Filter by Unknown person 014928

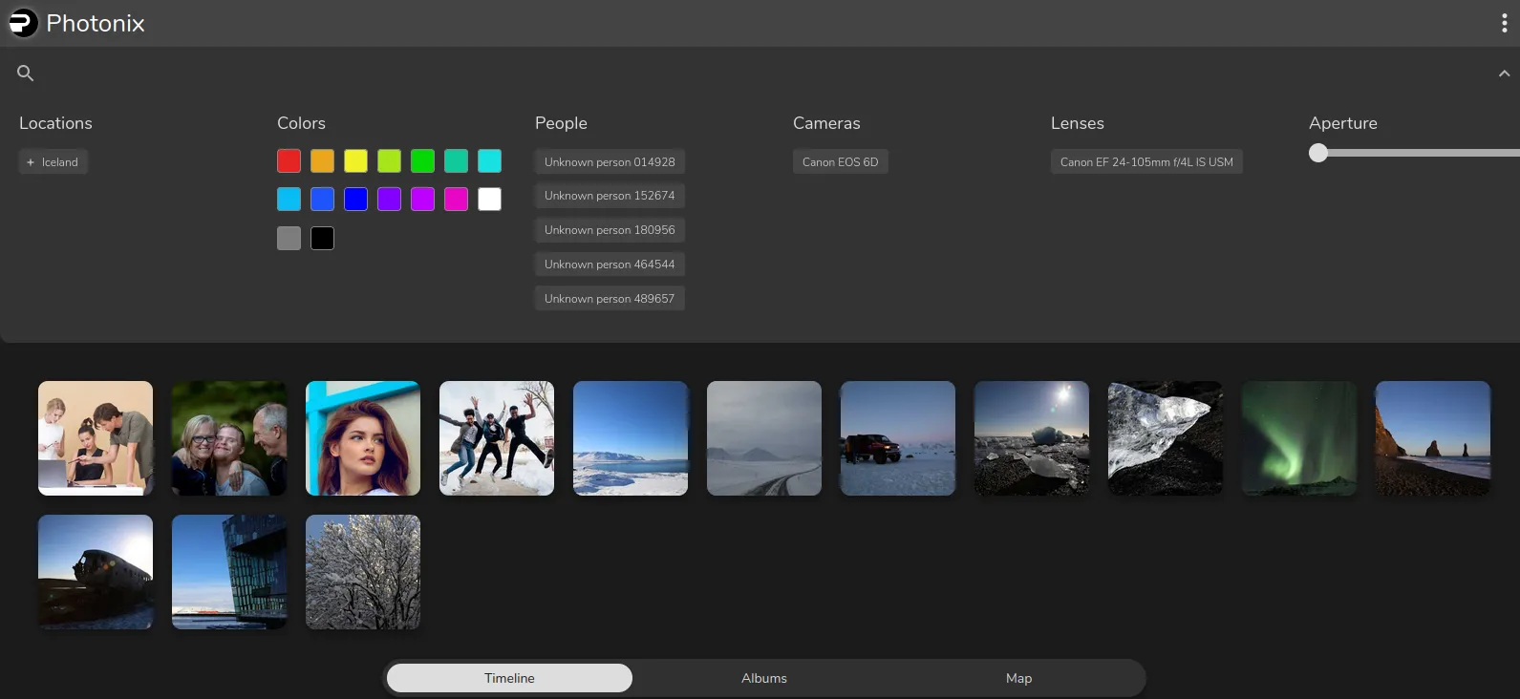[610, 162]
